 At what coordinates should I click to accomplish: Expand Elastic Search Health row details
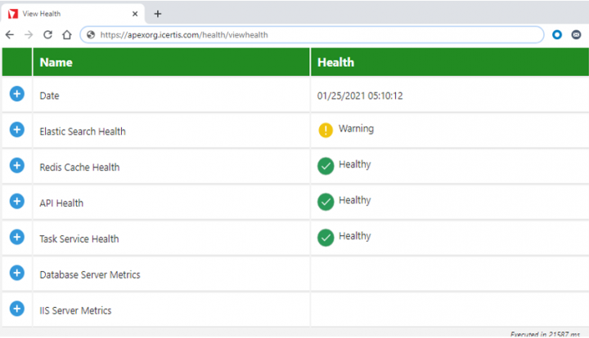17,130
